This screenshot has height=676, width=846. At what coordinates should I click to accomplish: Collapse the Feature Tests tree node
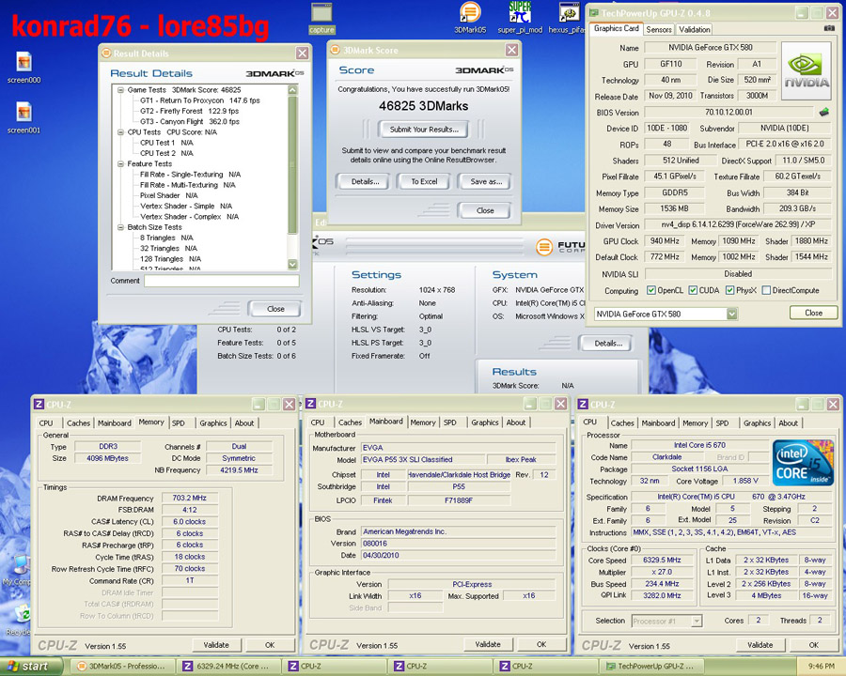click(x=121, y=164)
